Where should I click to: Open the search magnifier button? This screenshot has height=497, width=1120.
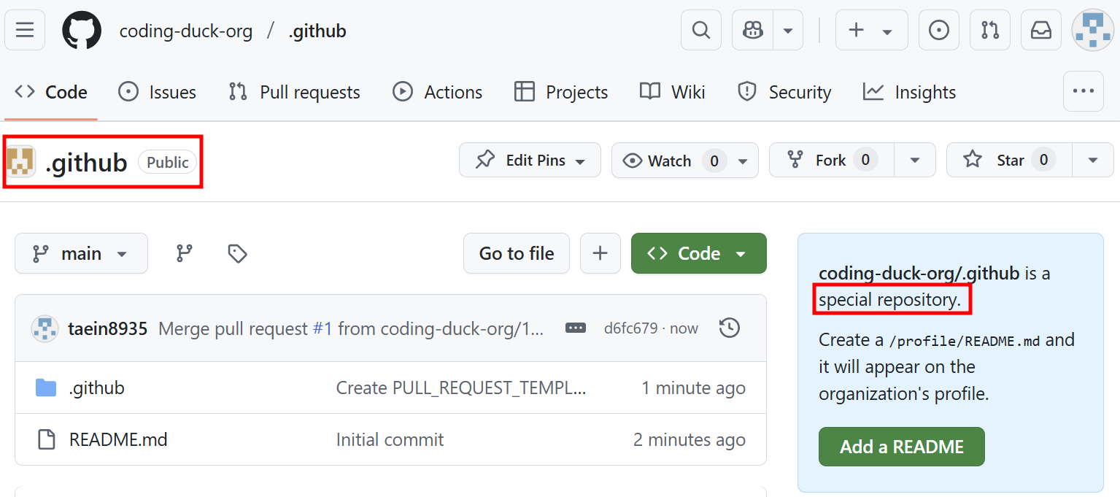pos(701,30)
